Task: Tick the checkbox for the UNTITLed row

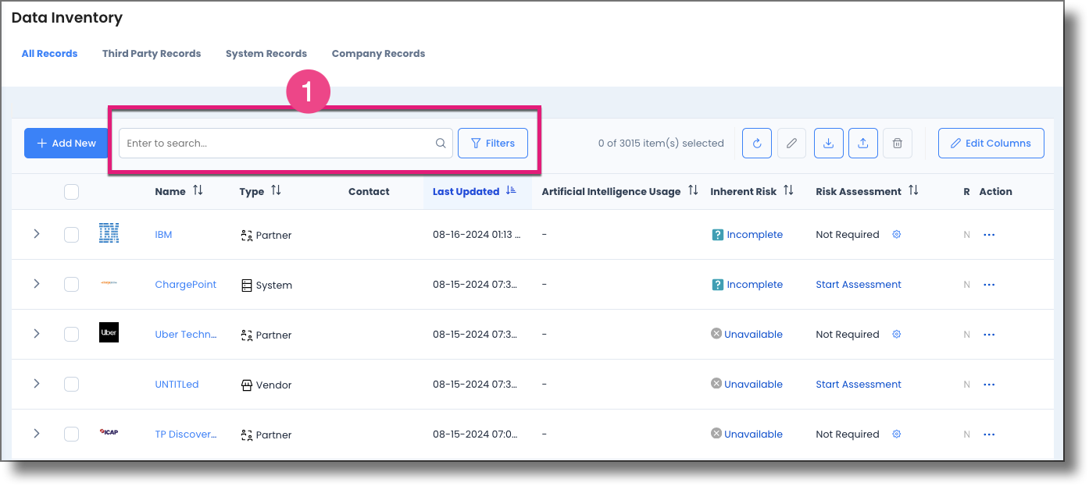Action: coord(71,384)
